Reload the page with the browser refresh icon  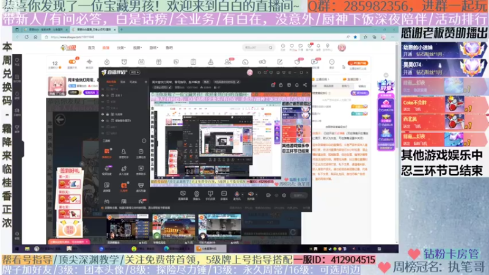click(26, 37)
